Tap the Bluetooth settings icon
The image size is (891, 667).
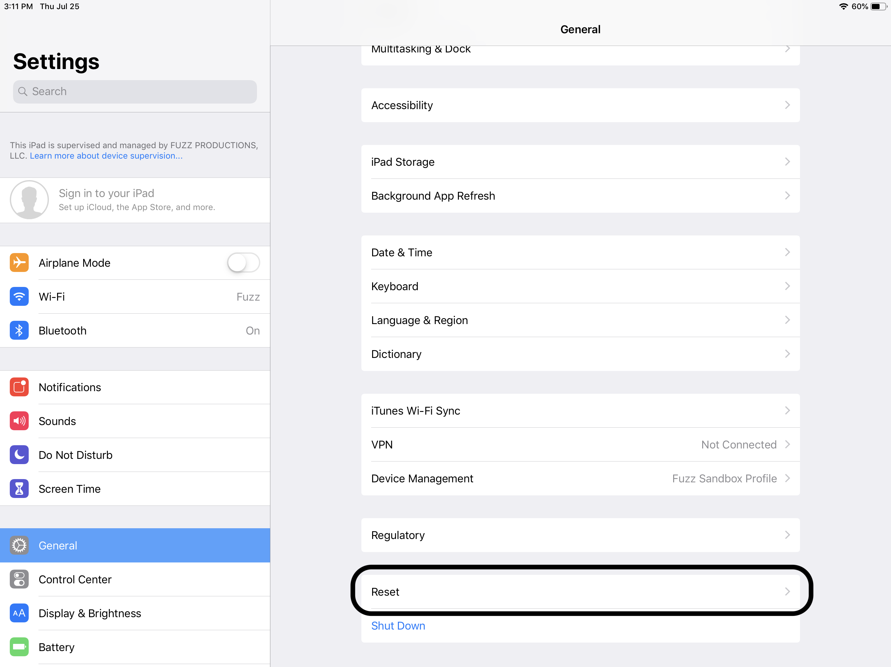18,331
